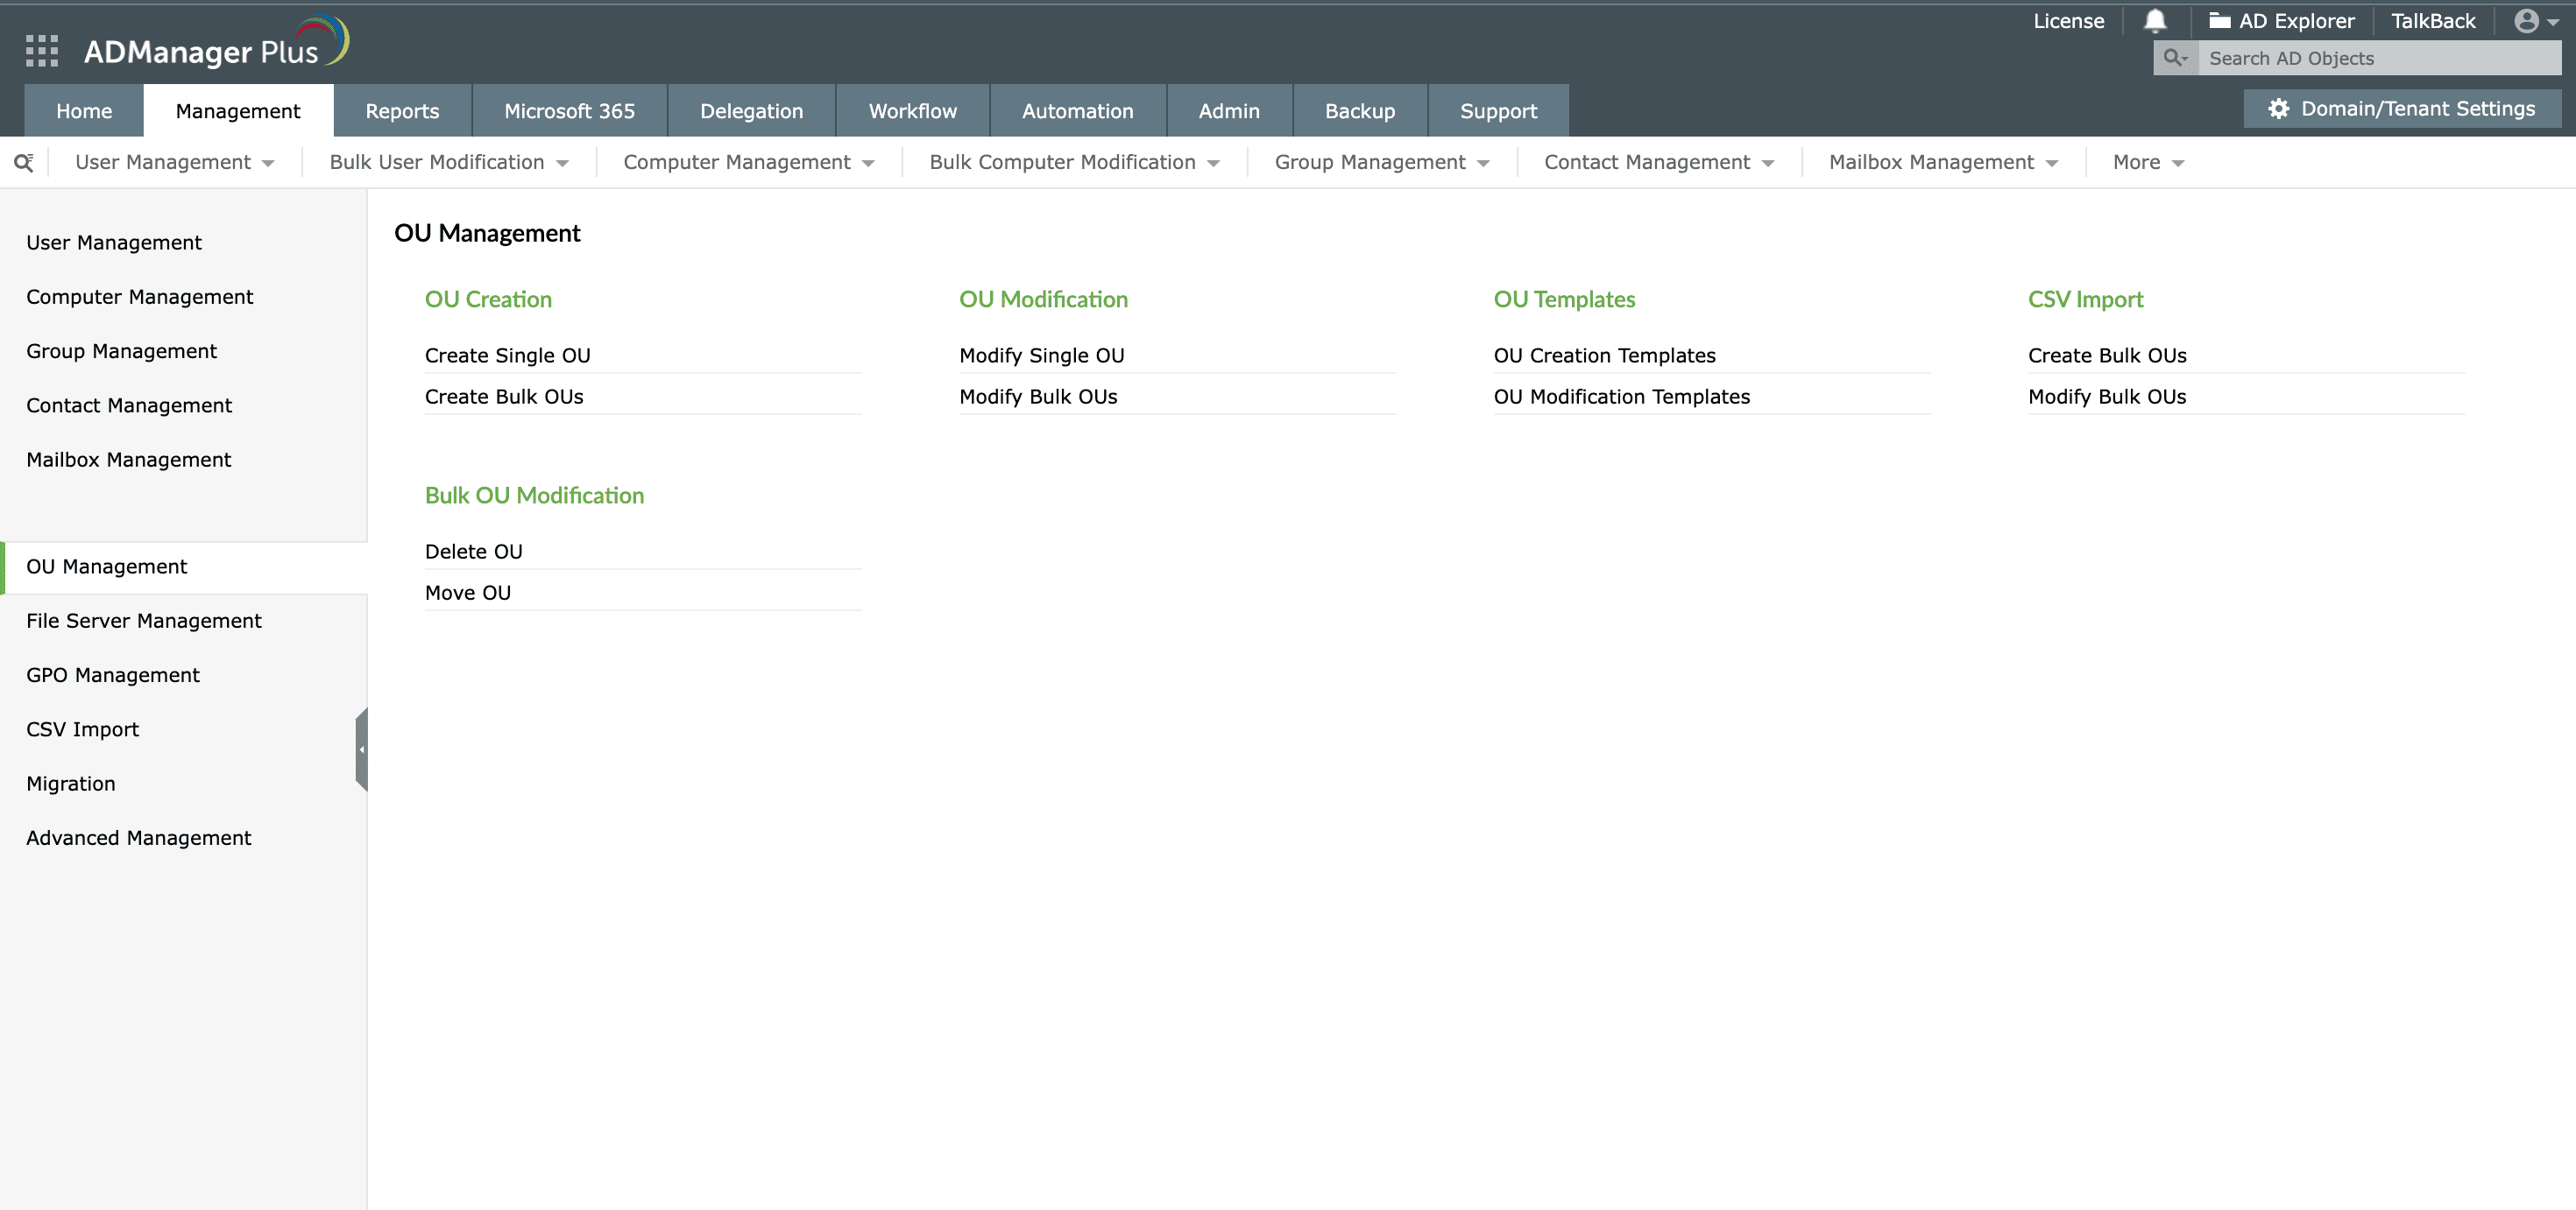Image resolution: width=2576 pixels, height=1210 pixels.
Task: Collapse the left sidebar panel handle
Action: (x=362, y=749)
